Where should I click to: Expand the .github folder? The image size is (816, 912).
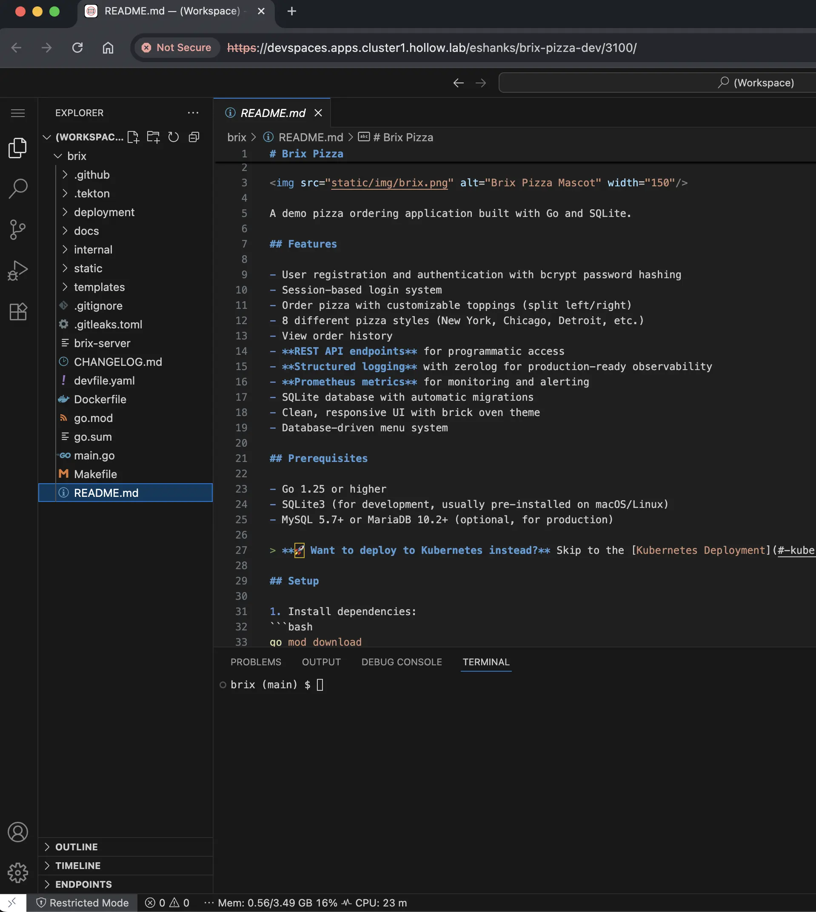pyautogui.click(x=126, y=175)
